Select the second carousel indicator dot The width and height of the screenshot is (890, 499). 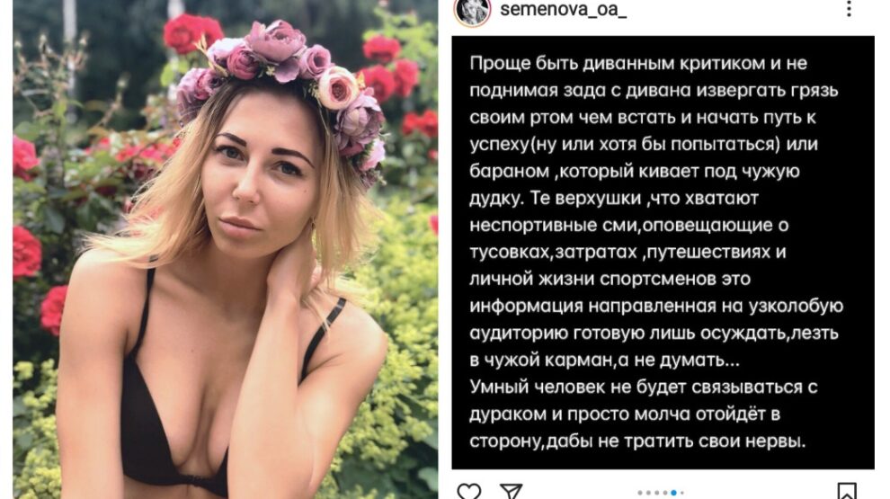pyautogui.click(x=648, y=493)
